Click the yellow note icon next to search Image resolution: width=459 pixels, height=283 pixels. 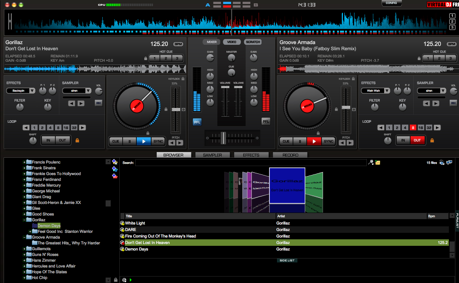(x=377, y=162)
